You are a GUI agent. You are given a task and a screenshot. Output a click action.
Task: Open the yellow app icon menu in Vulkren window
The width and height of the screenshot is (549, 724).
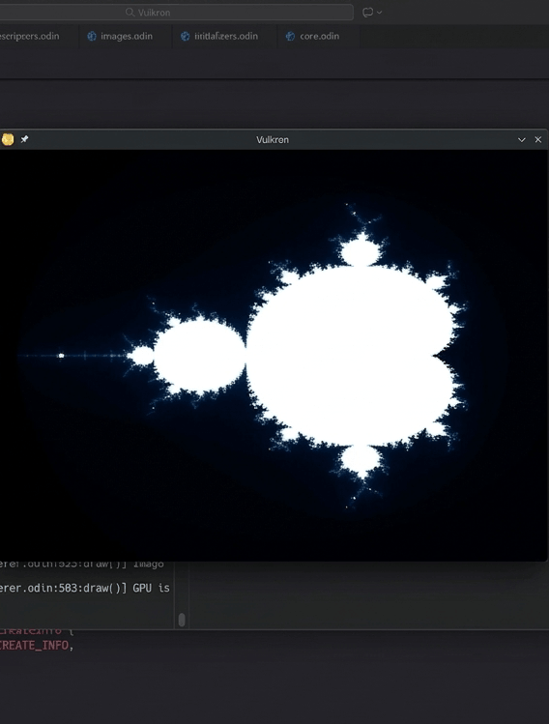(8, 139)
